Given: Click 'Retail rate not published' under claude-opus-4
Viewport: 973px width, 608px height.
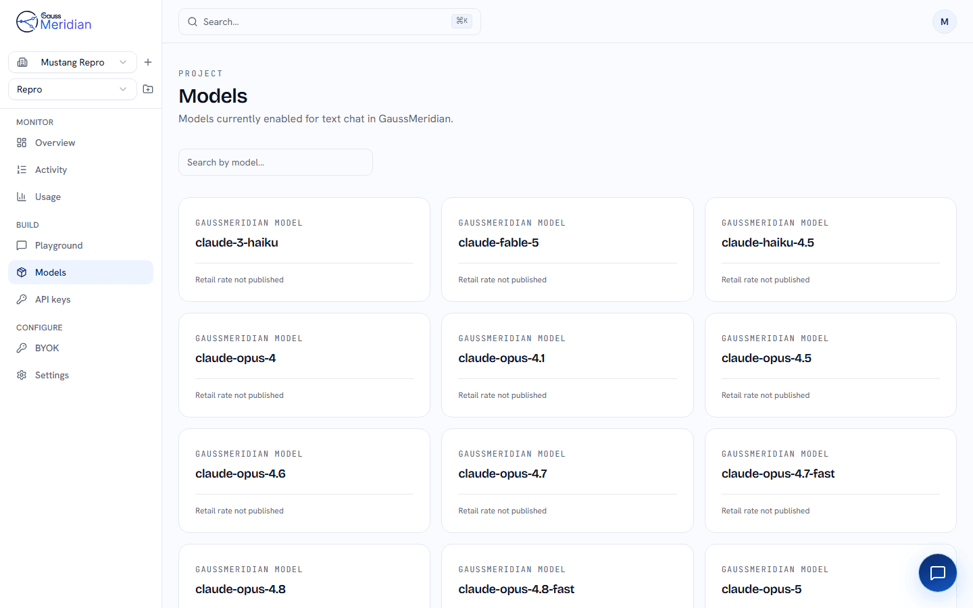Looking at the screenshot, I should pos(239,395).
